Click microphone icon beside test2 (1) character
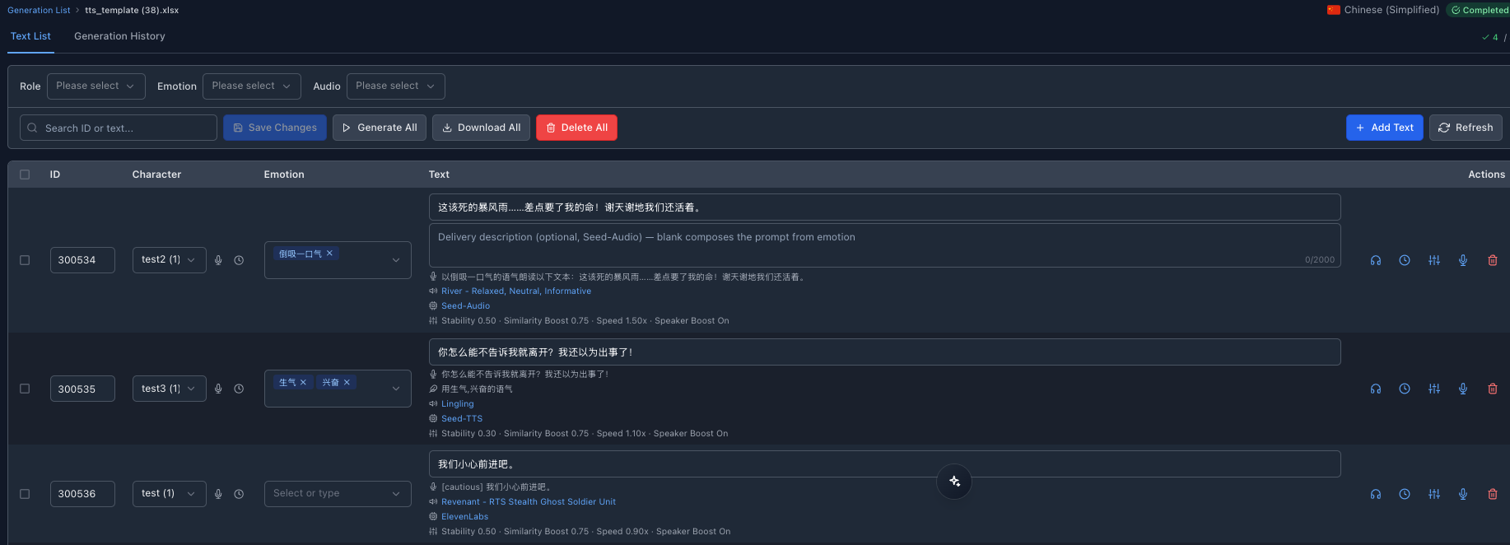 [x=218, y=260]
